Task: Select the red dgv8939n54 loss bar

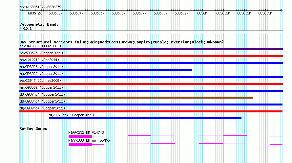Action: coord(151,111)
